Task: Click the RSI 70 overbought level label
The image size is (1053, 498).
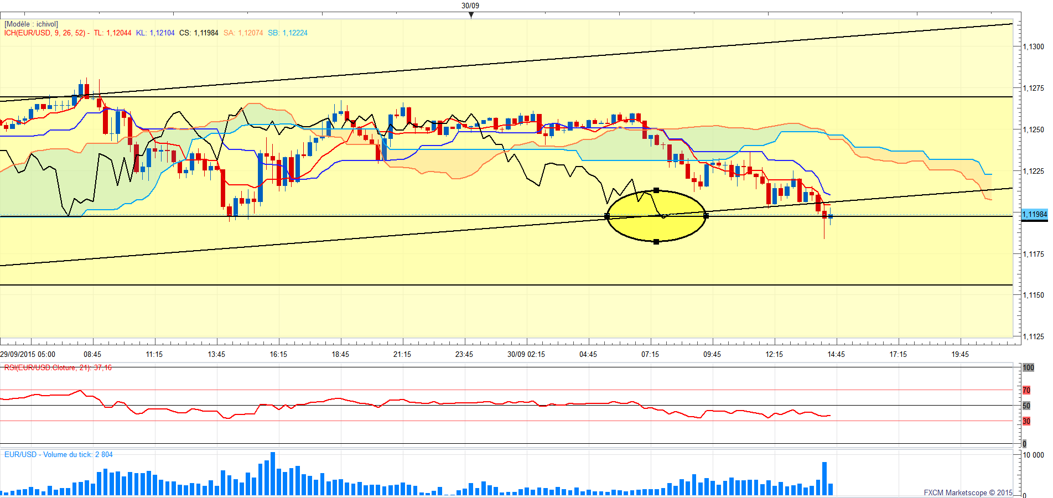Action: coord(1026,391)
